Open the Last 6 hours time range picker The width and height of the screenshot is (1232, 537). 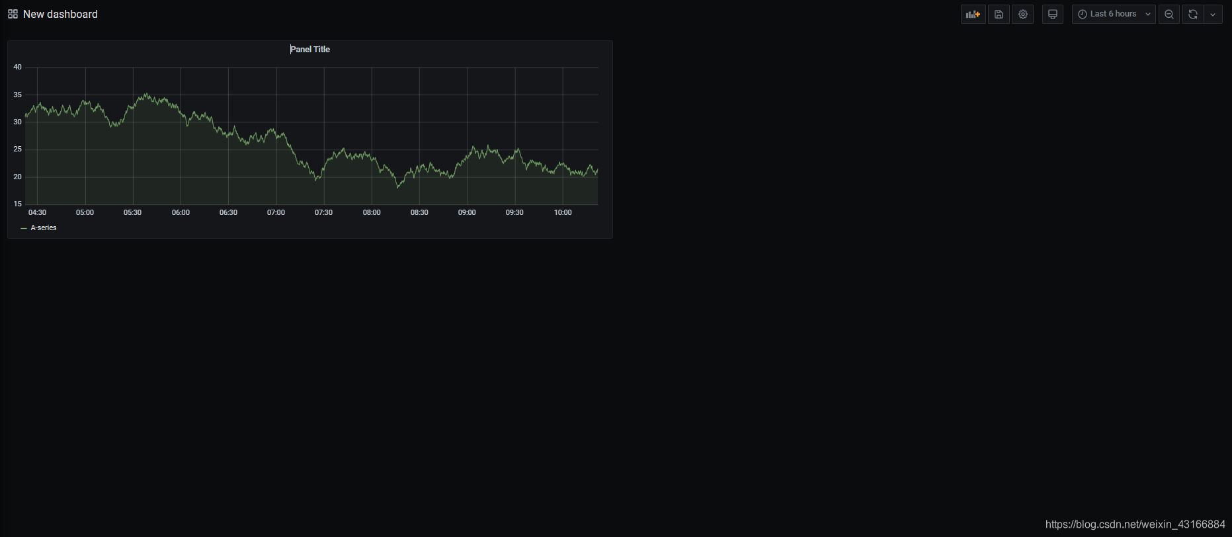[1114, 15]
